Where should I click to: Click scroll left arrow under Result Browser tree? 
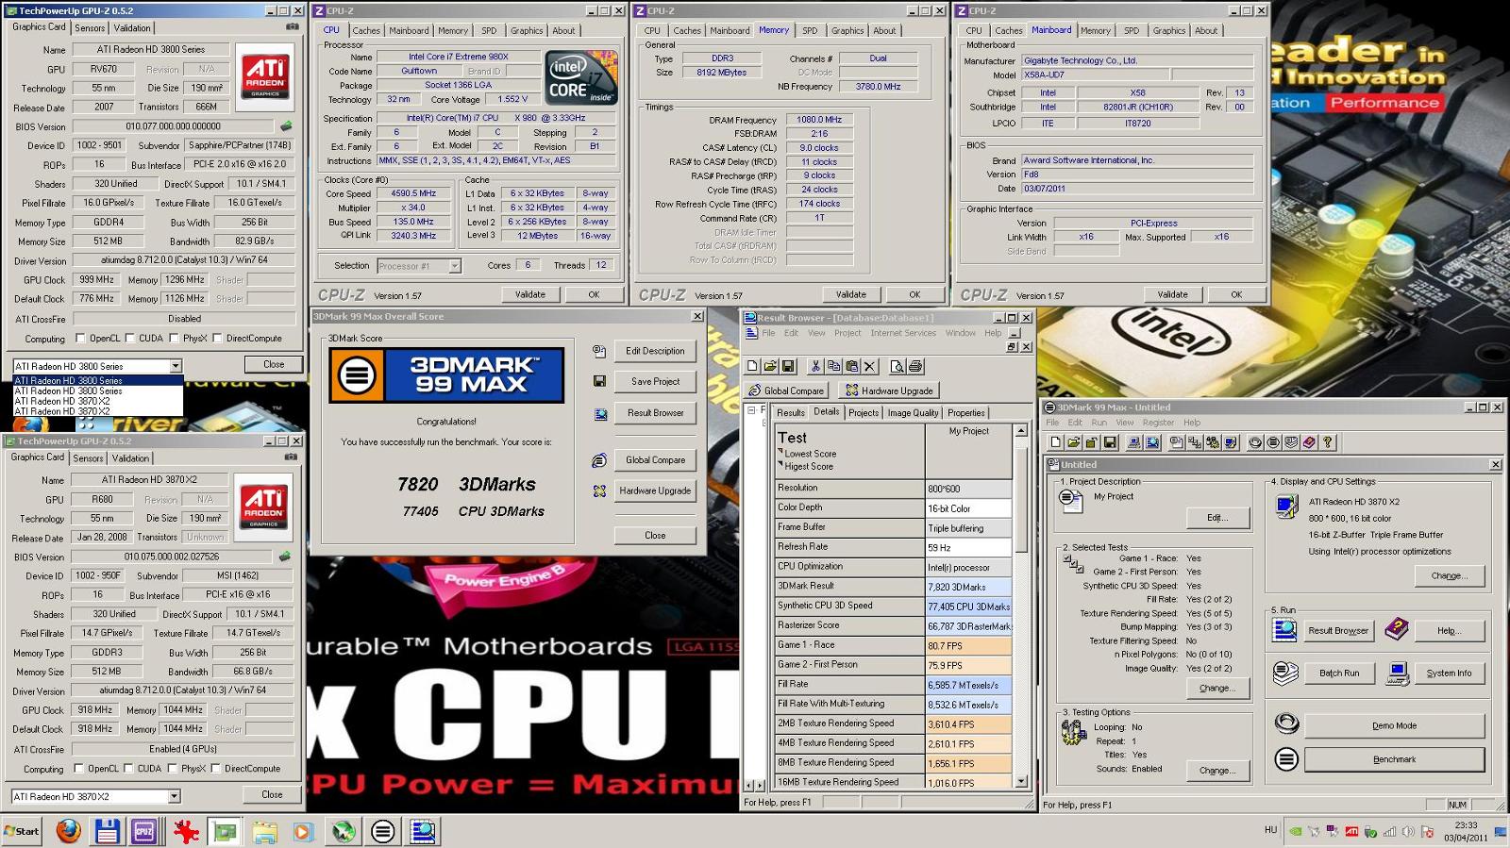pyautogui.click(x=749, y=785)
